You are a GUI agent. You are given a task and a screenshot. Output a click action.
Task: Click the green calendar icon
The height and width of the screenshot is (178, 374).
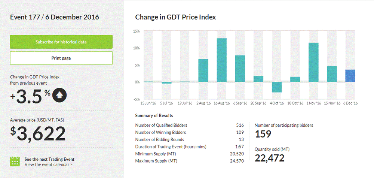coord(15,161)
